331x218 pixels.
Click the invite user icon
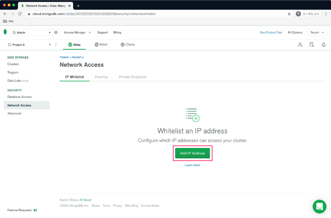coord(300,45)
